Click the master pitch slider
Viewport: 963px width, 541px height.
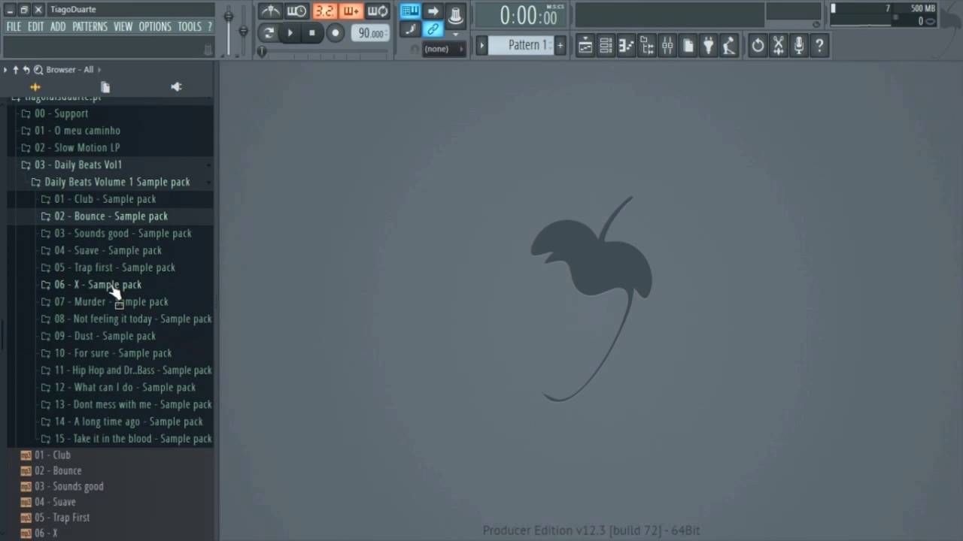tap(243, 30)
